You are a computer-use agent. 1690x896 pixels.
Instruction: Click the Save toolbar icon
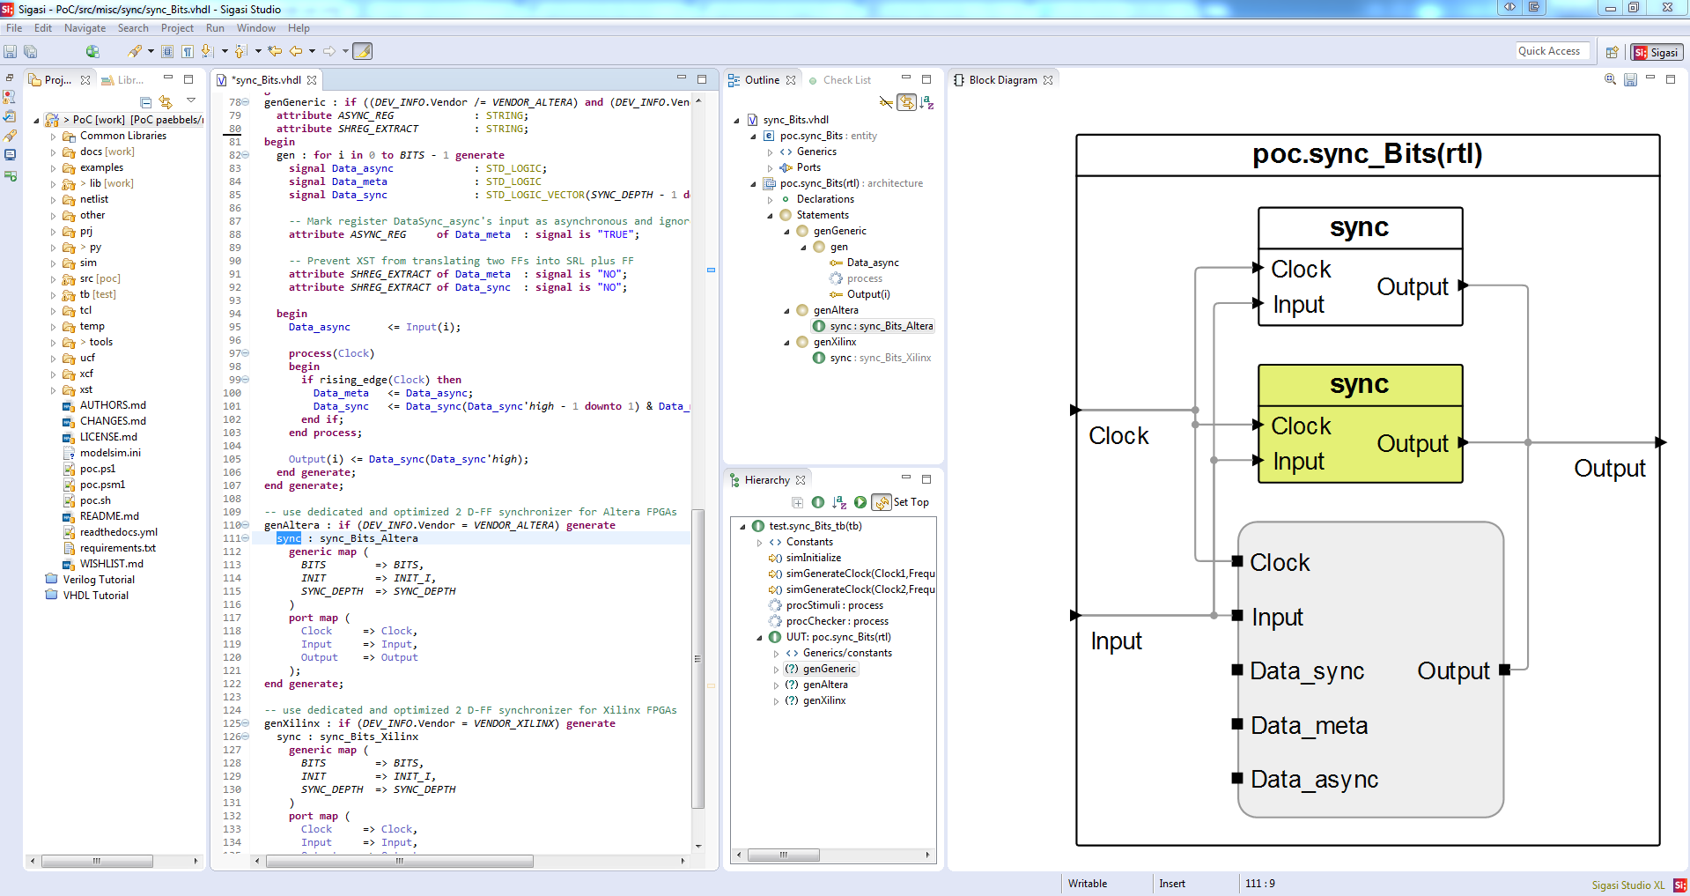(11, 52)
